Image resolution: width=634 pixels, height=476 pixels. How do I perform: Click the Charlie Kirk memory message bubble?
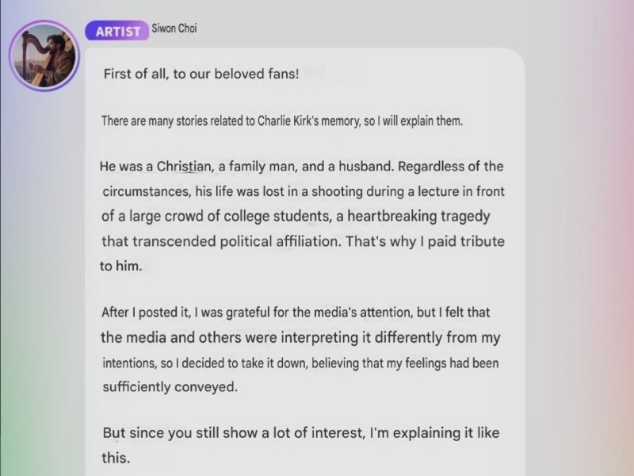click(281, 121)
